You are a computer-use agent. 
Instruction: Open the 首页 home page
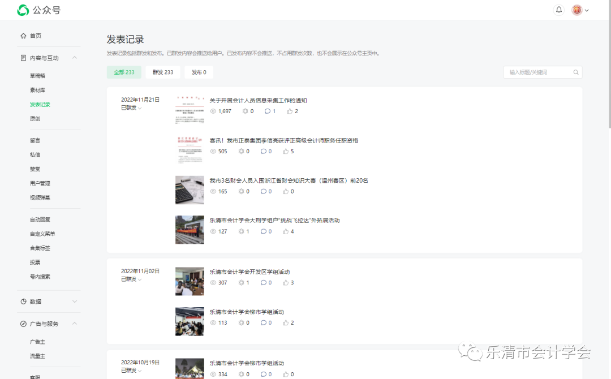click(35, 35)
